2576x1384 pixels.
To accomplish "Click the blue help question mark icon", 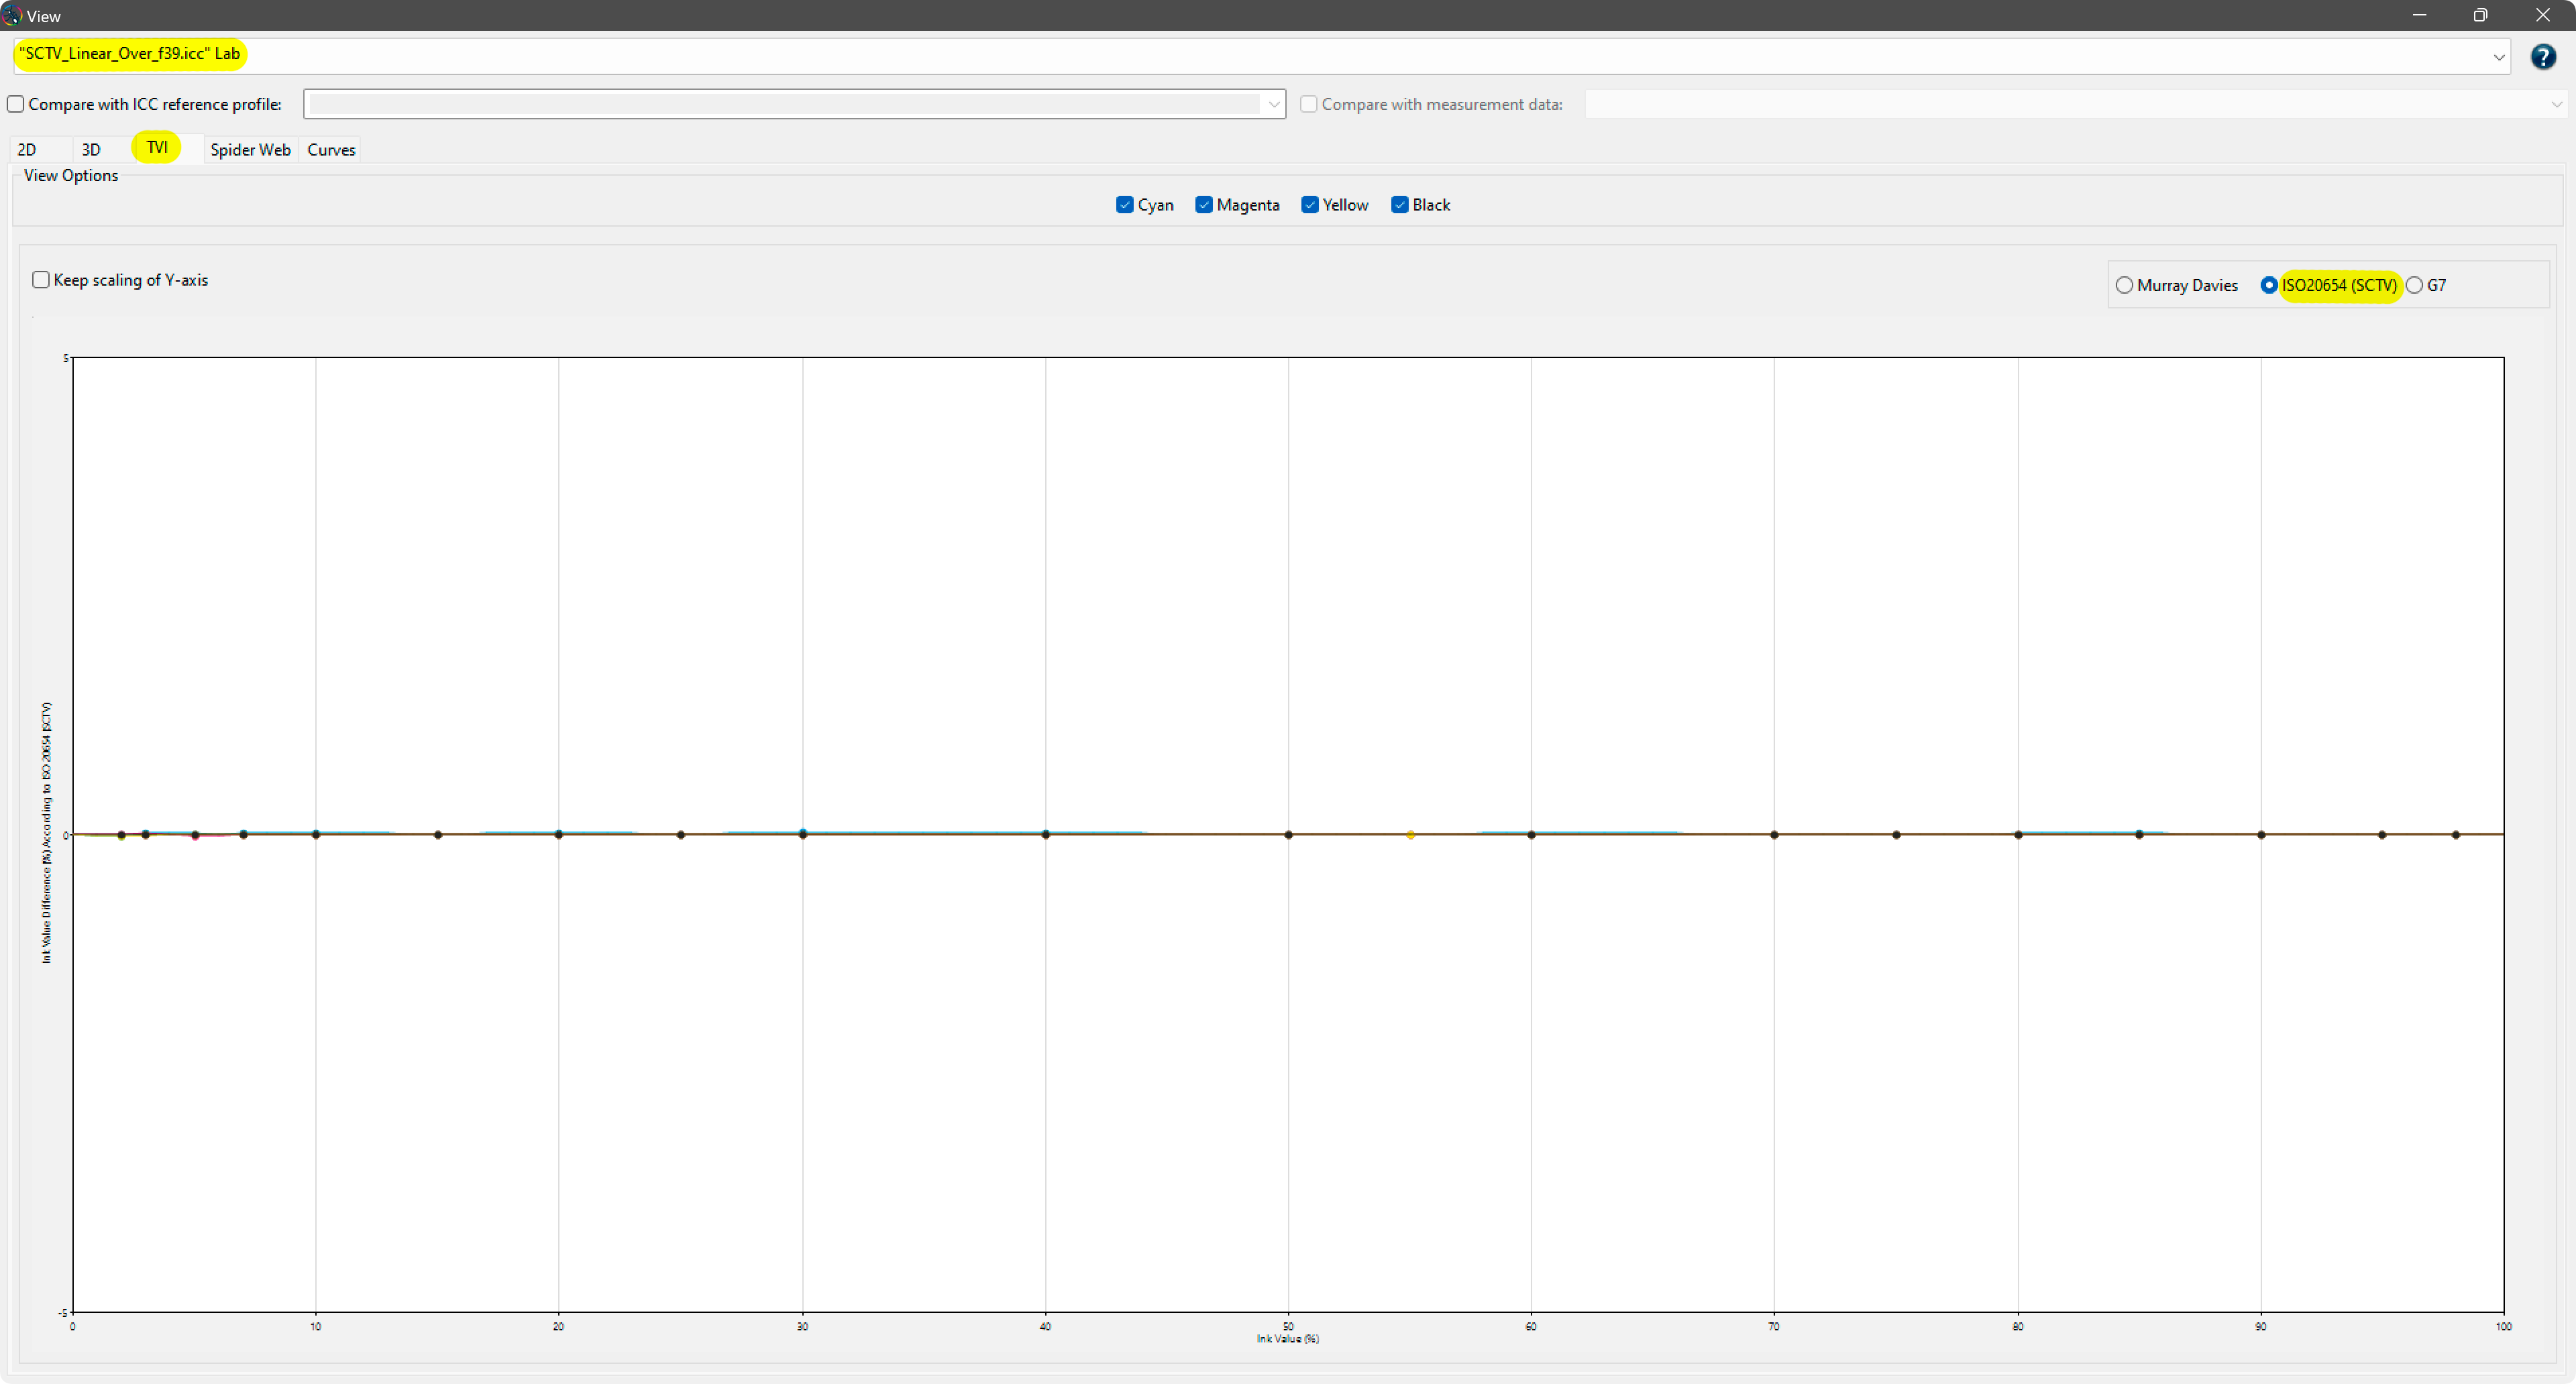I will point(2543,57).
